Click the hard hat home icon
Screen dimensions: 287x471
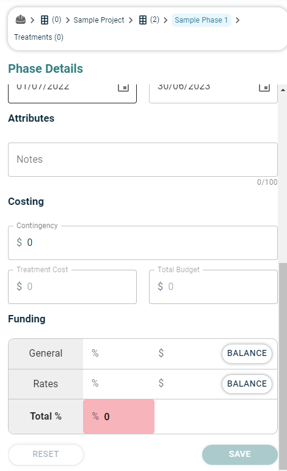[x=21, y=20]
